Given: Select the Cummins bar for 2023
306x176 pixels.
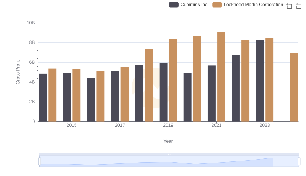Looking at the screenshot, I should [x=260, y=81].
